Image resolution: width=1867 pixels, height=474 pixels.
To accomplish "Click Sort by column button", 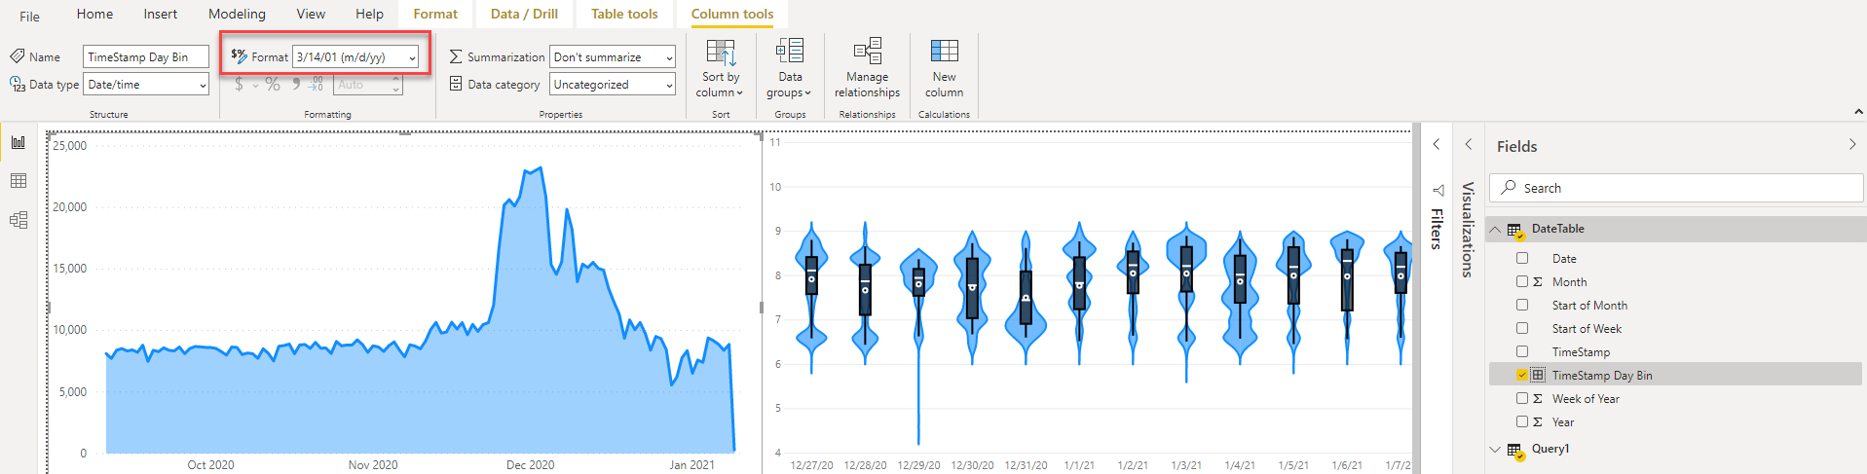I will click(721, 69).
